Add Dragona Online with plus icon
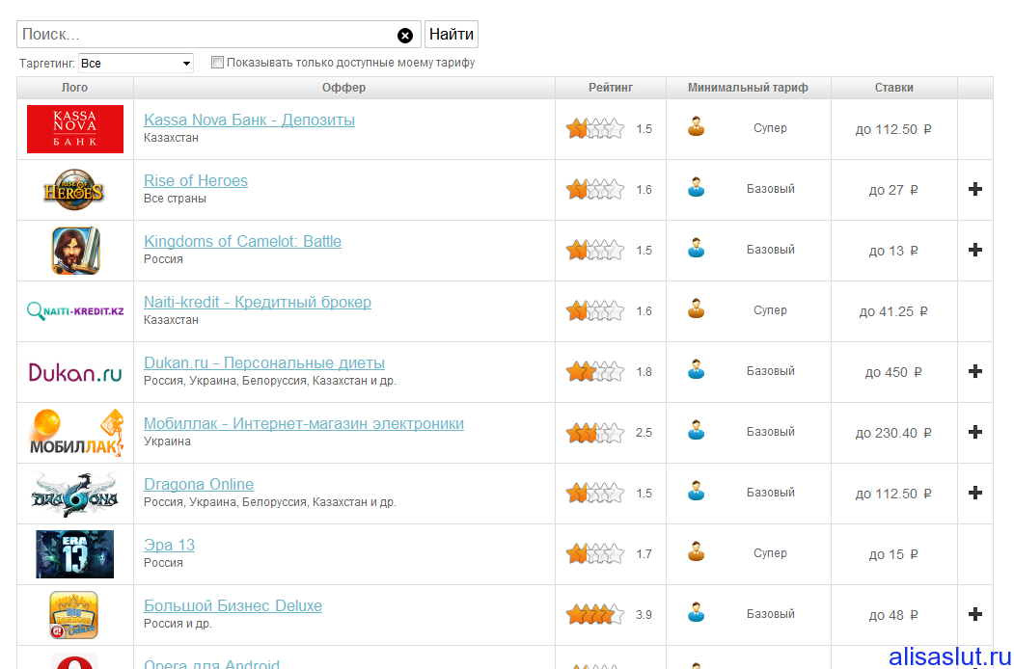This screenshot has height=669, width=1014. [x=975, y=493]
